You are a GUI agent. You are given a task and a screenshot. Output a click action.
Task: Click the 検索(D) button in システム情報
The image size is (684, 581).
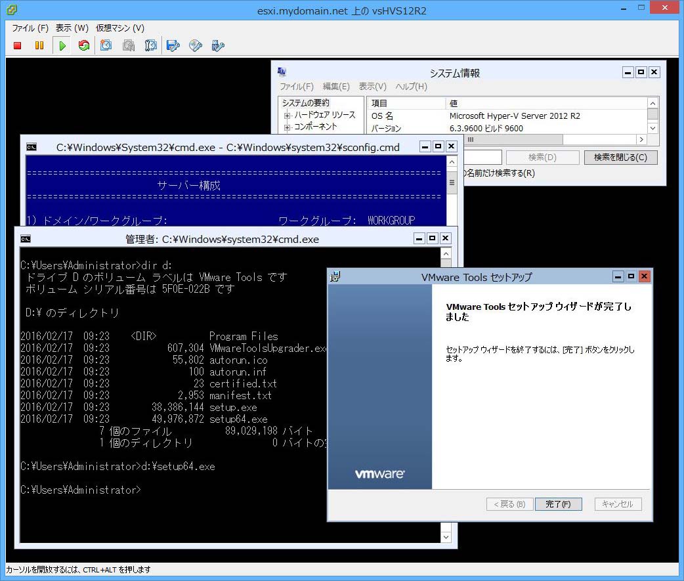pos(543,158)
